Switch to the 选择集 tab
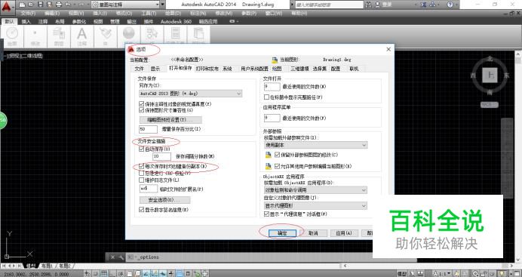The width and height of the screenshot is (522, 277). click(x=319, y=69)
